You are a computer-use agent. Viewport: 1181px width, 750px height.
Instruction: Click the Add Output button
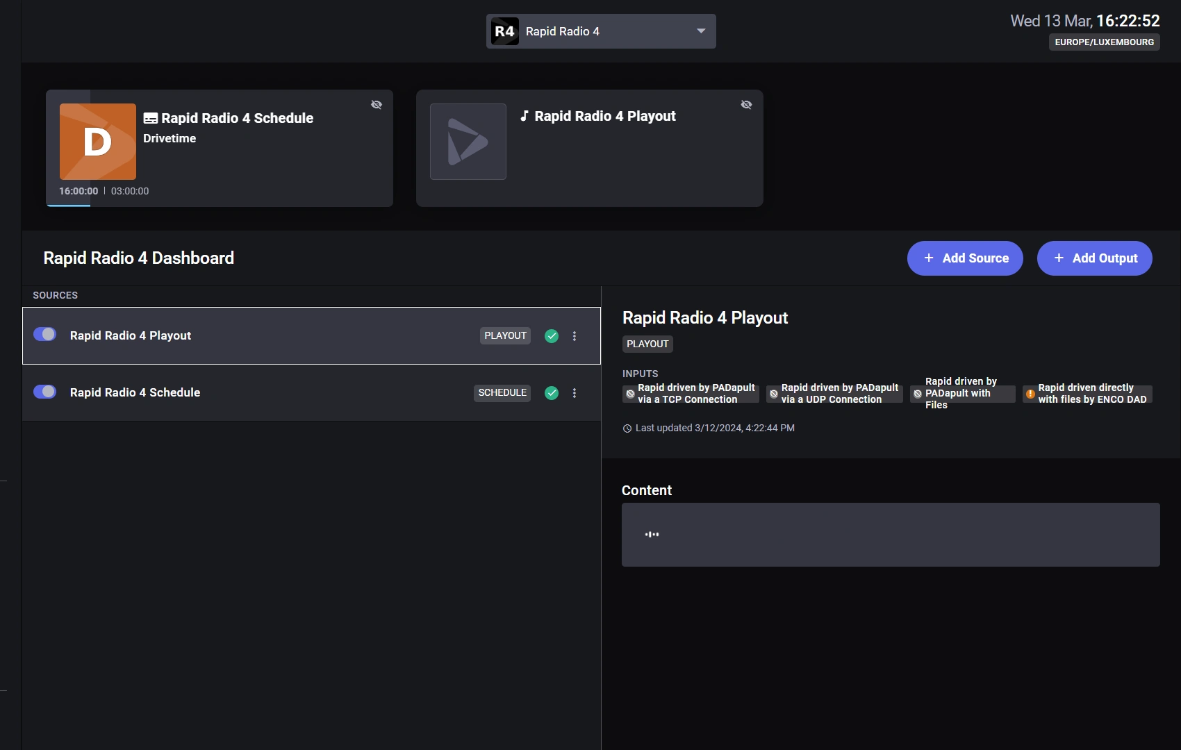tap(1095, 258)
